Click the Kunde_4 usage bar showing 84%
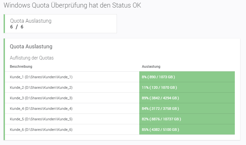The image size is (246, 145). click(187, 109)
